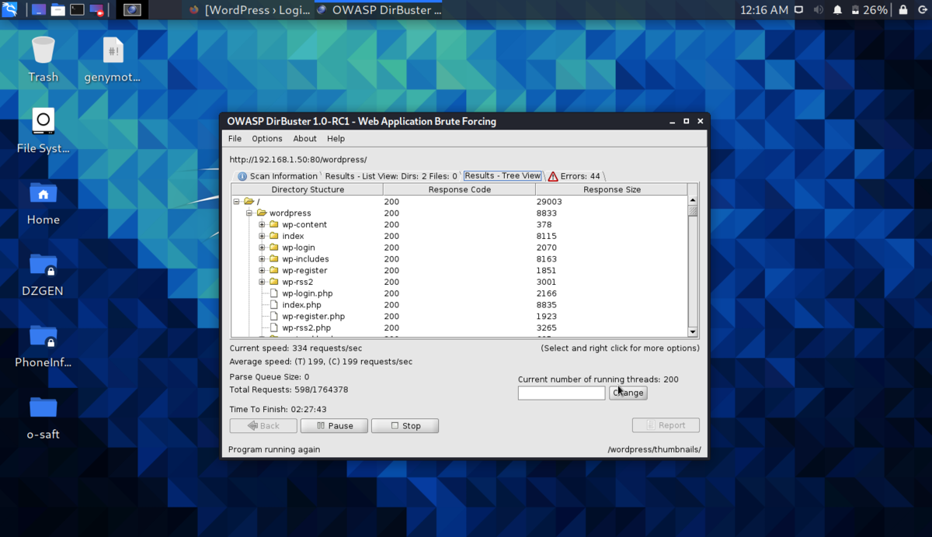Open the File menu

point(235,139)
